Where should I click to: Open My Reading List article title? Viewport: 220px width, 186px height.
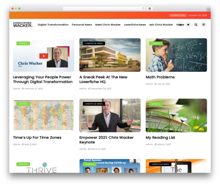tap(160, 138)
